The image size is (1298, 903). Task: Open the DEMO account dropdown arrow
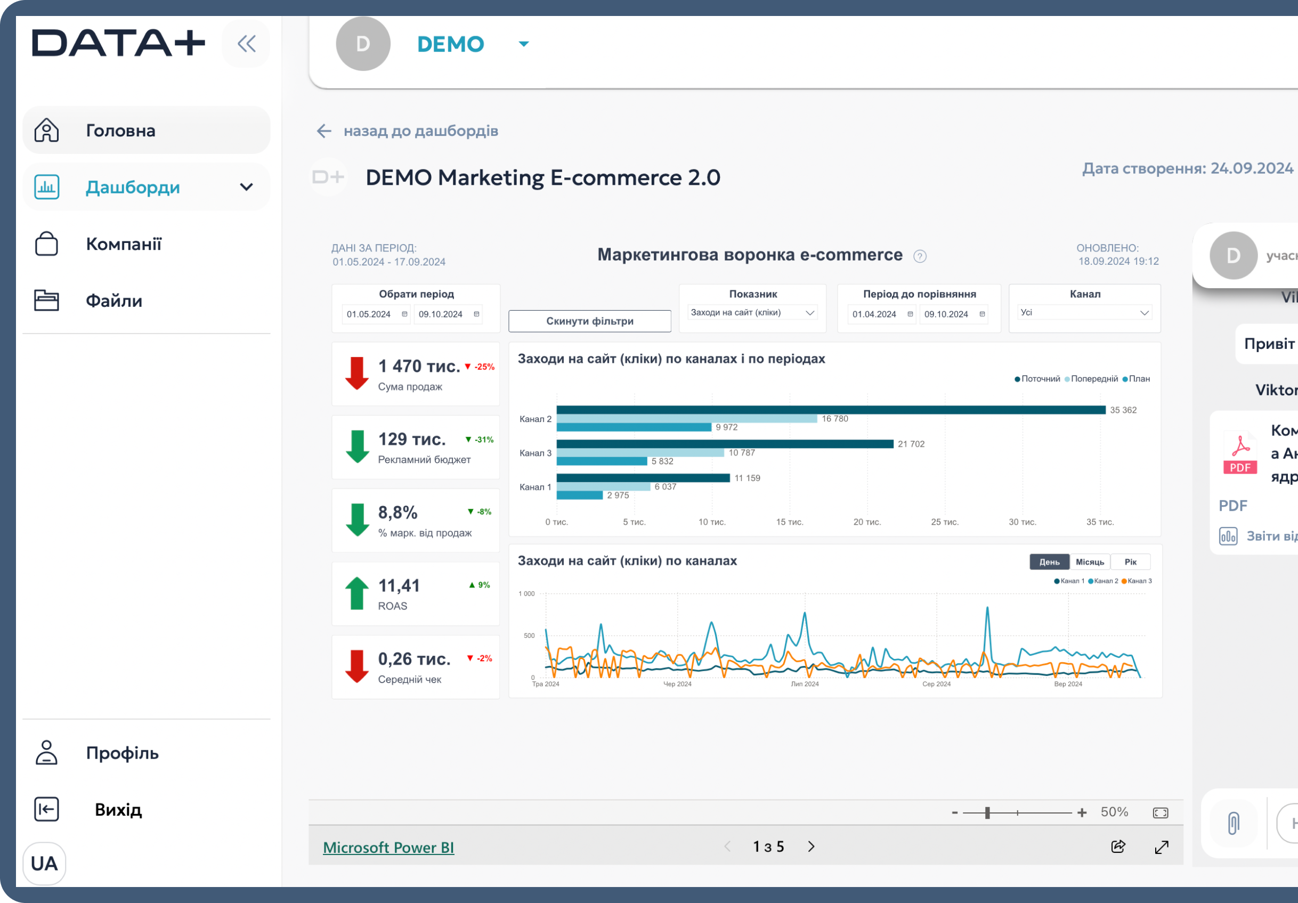(524, 44)
